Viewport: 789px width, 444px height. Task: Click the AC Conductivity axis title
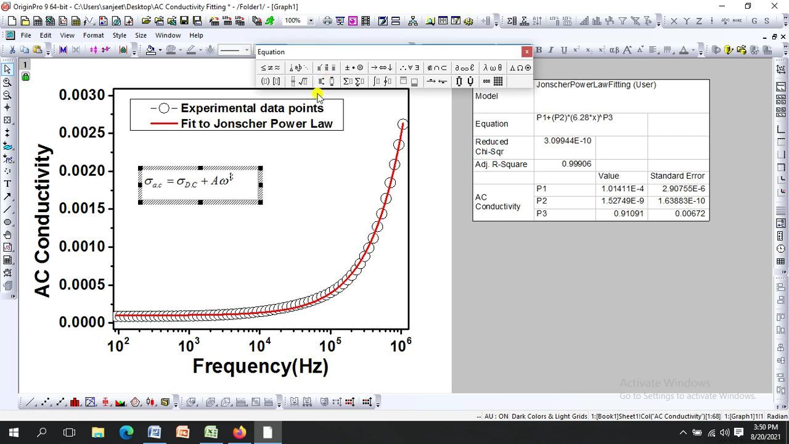42,221
